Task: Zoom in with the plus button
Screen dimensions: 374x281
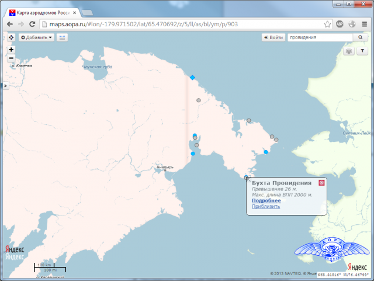Action: click(11, 50)
